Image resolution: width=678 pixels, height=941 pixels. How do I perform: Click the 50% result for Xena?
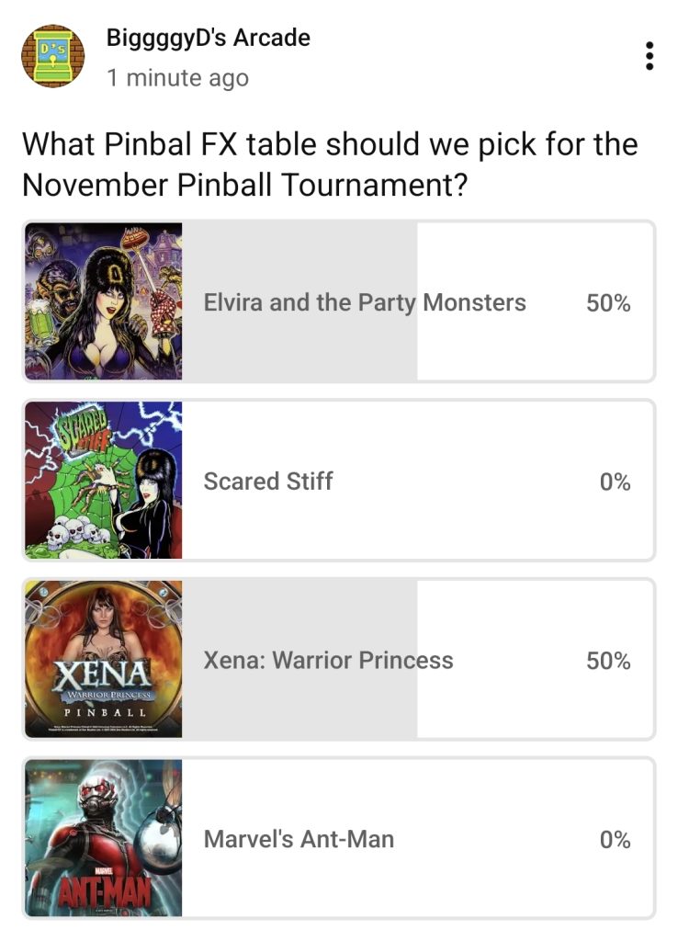coord(608,661)
